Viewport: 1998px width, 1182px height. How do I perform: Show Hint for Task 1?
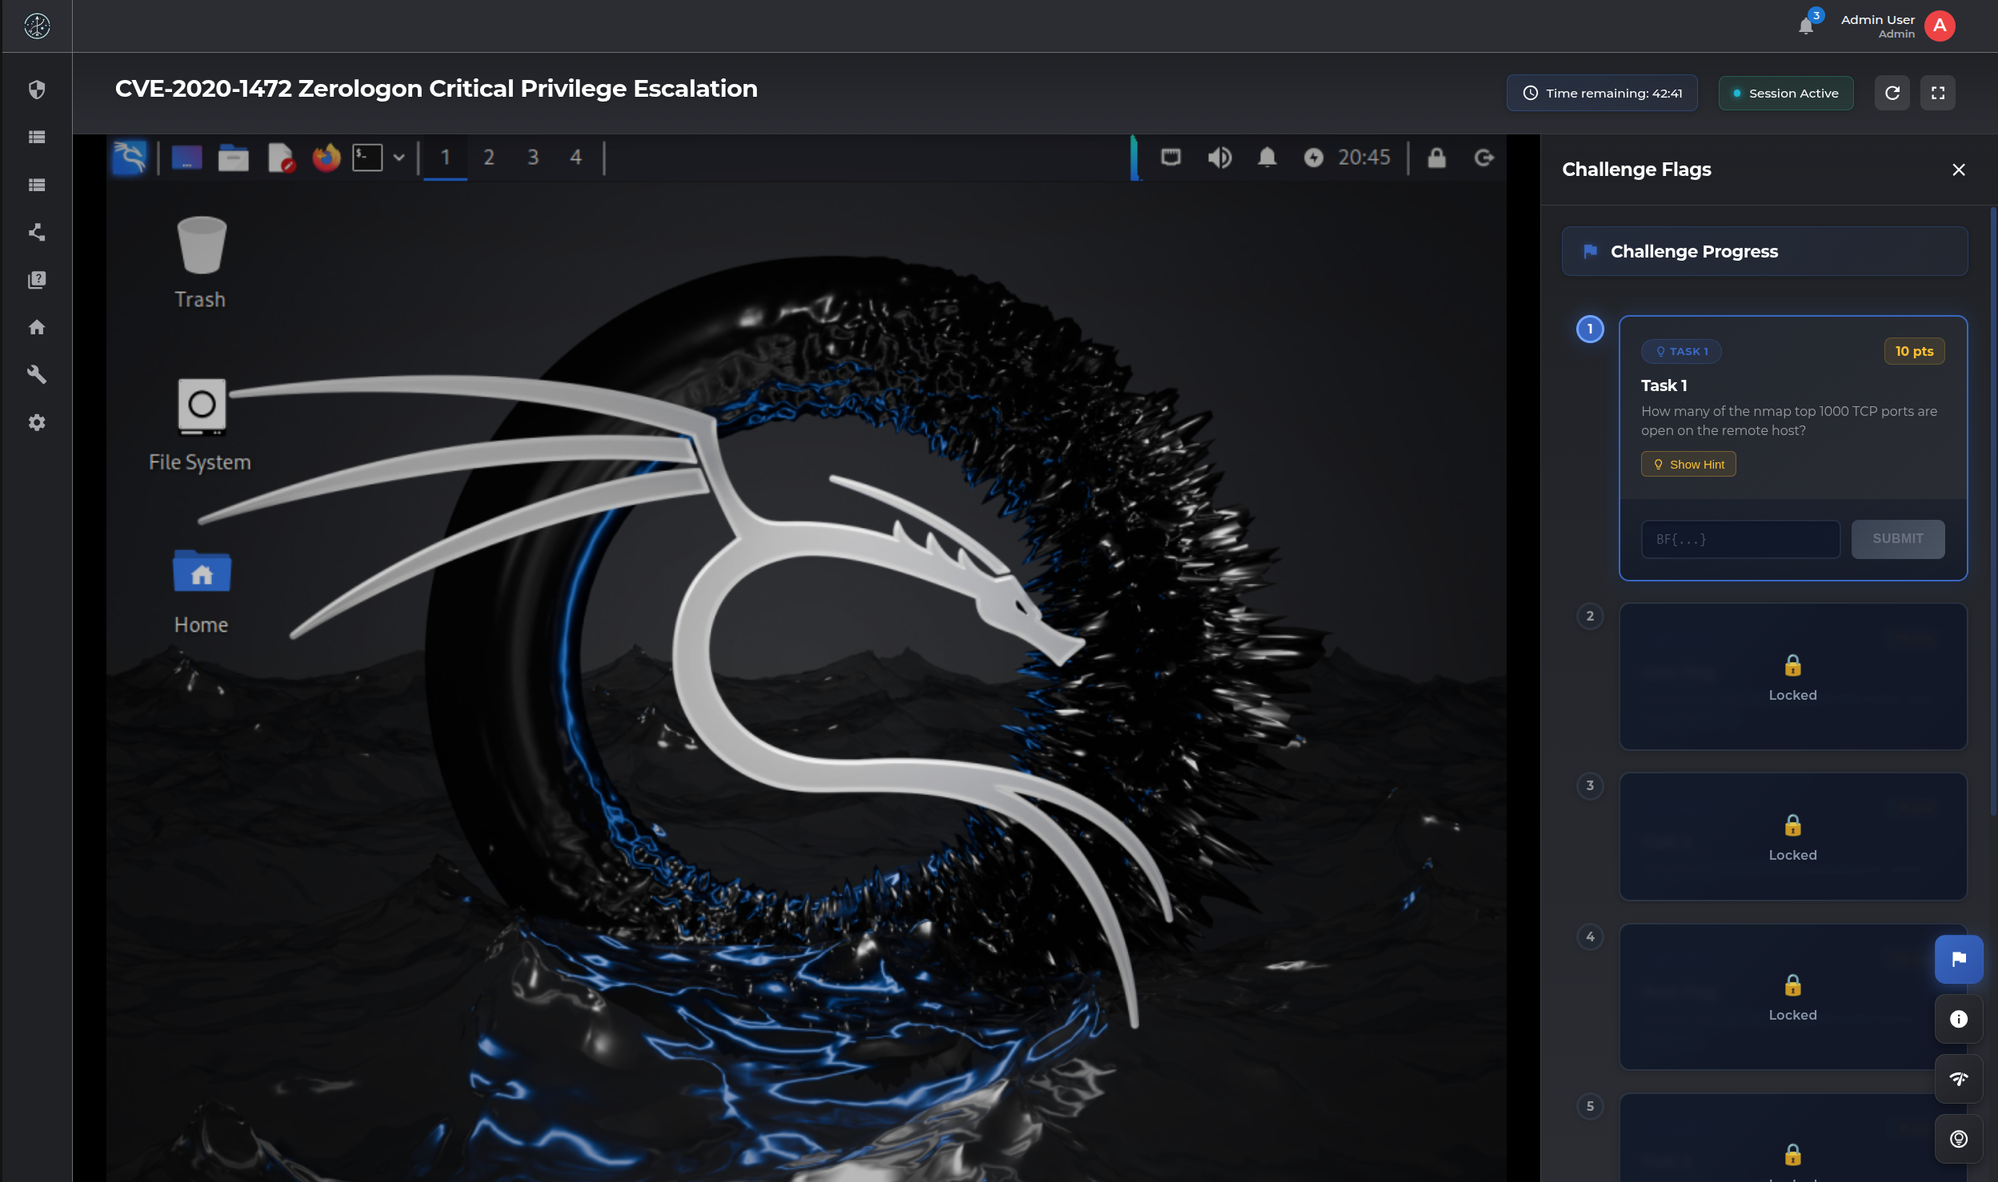pyautogui.click(x=1688, y=464)
